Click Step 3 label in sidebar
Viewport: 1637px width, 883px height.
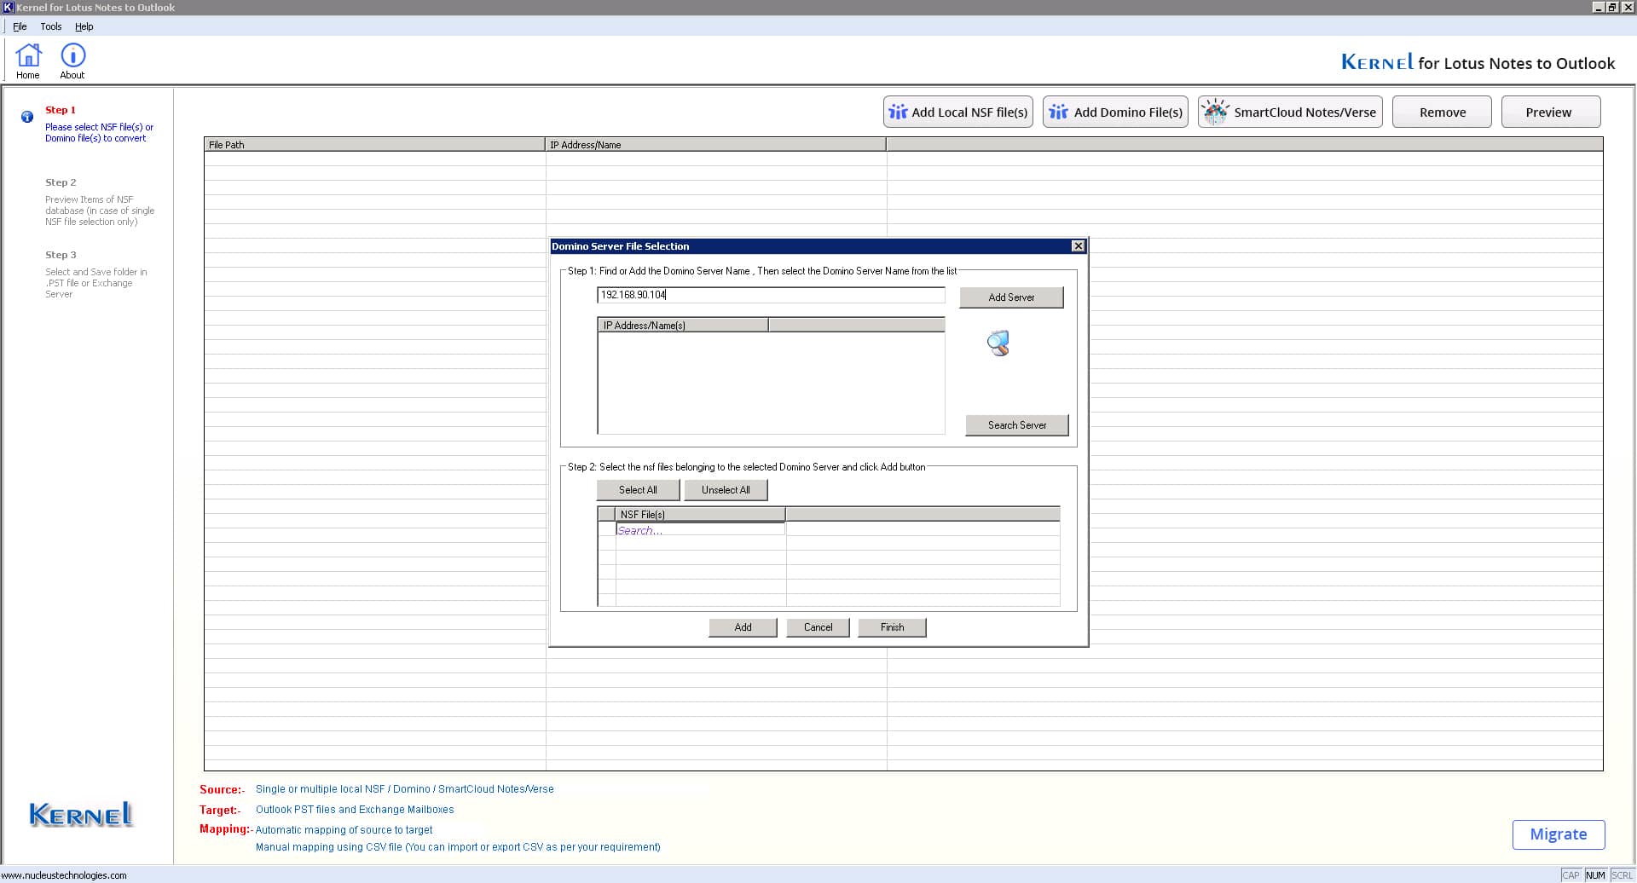(61, 255)
